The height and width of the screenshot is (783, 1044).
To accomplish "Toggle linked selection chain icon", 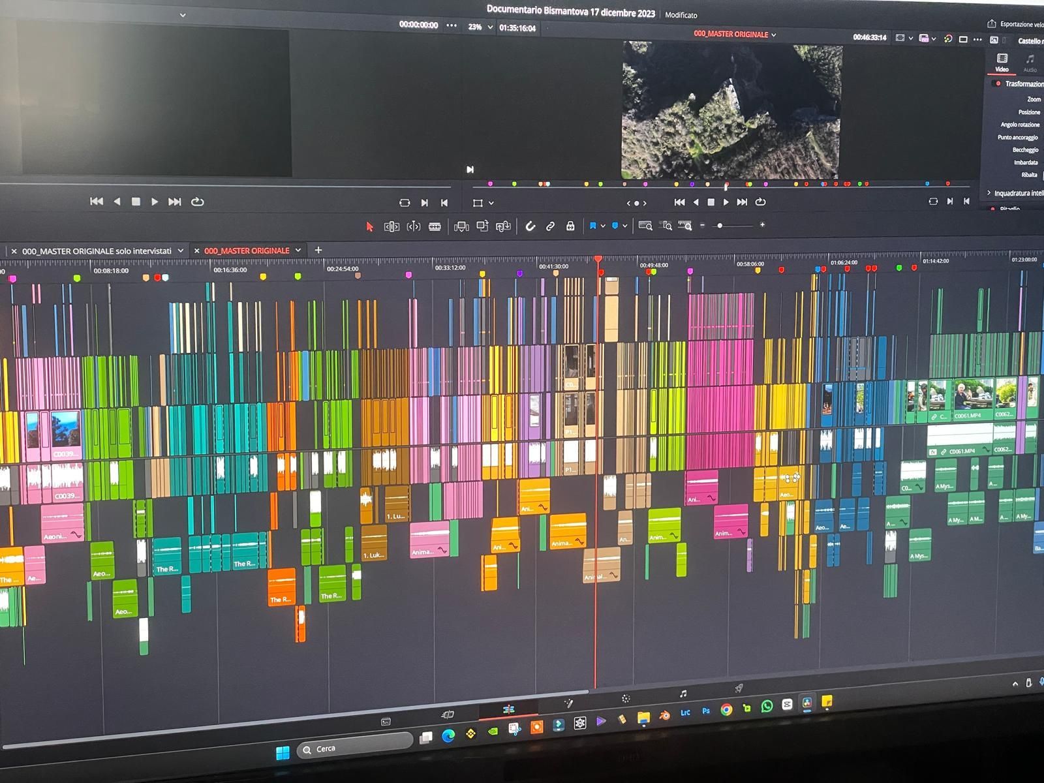I will click(550, 226).
